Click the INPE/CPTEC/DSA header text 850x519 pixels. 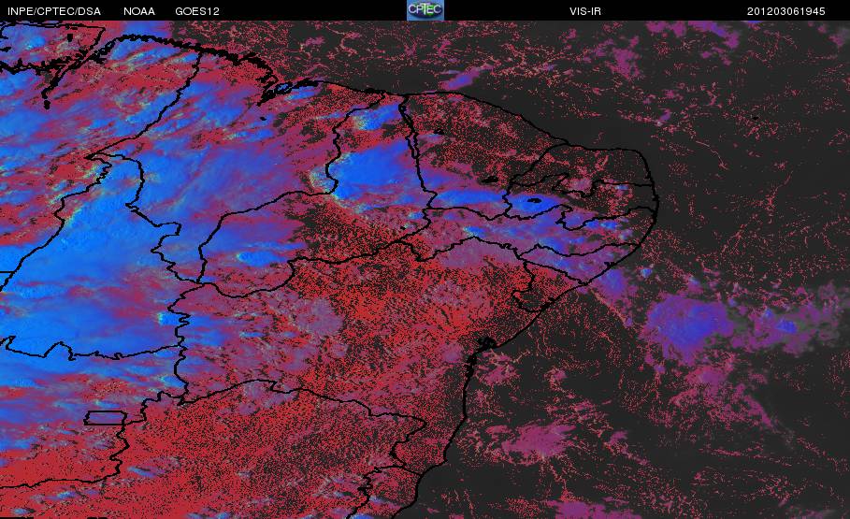[54, 11]
